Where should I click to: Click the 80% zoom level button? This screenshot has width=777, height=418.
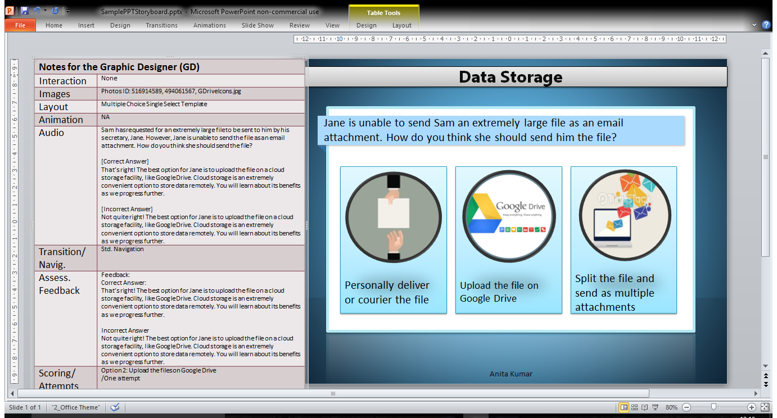tap(671, 407)
